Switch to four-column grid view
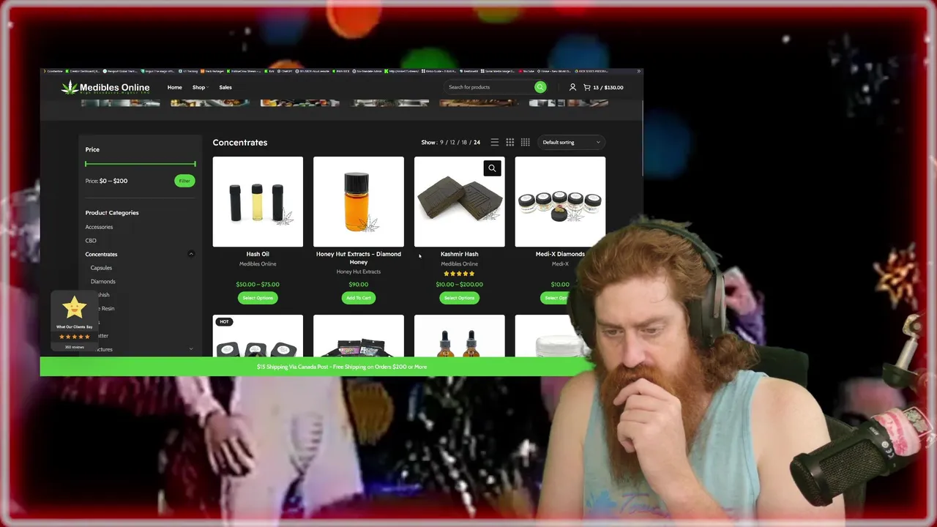The height and width of the screenshot is (527, 937). tap(525, 142)
